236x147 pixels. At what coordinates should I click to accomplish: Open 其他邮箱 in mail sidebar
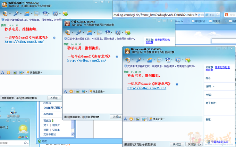[x=48, y=114]
